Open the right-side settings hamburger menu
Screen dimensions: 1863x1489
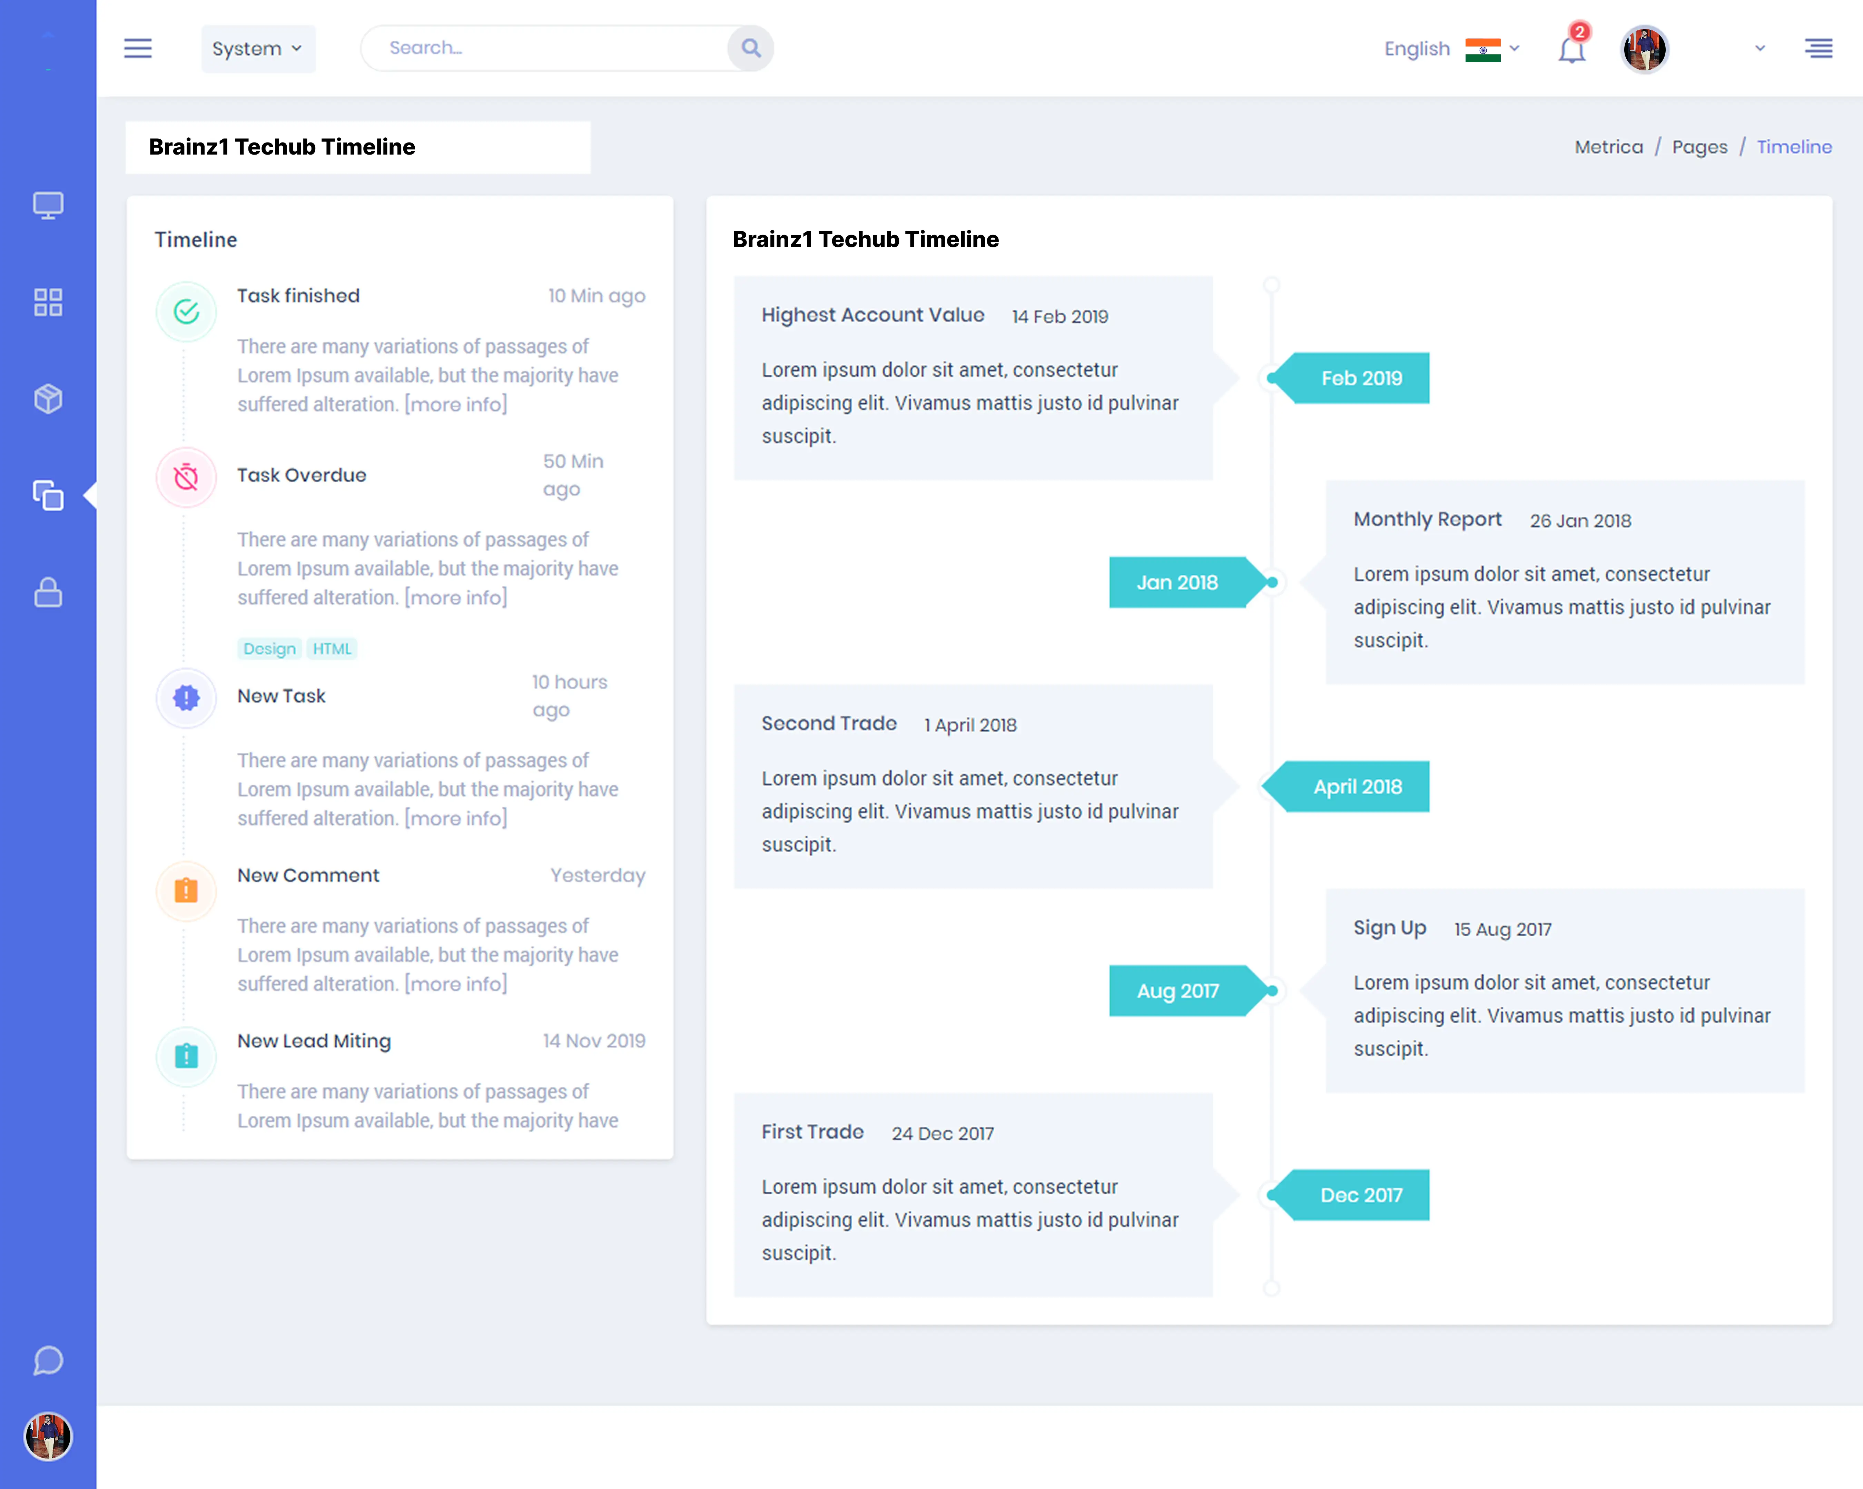click(1818, 48)
